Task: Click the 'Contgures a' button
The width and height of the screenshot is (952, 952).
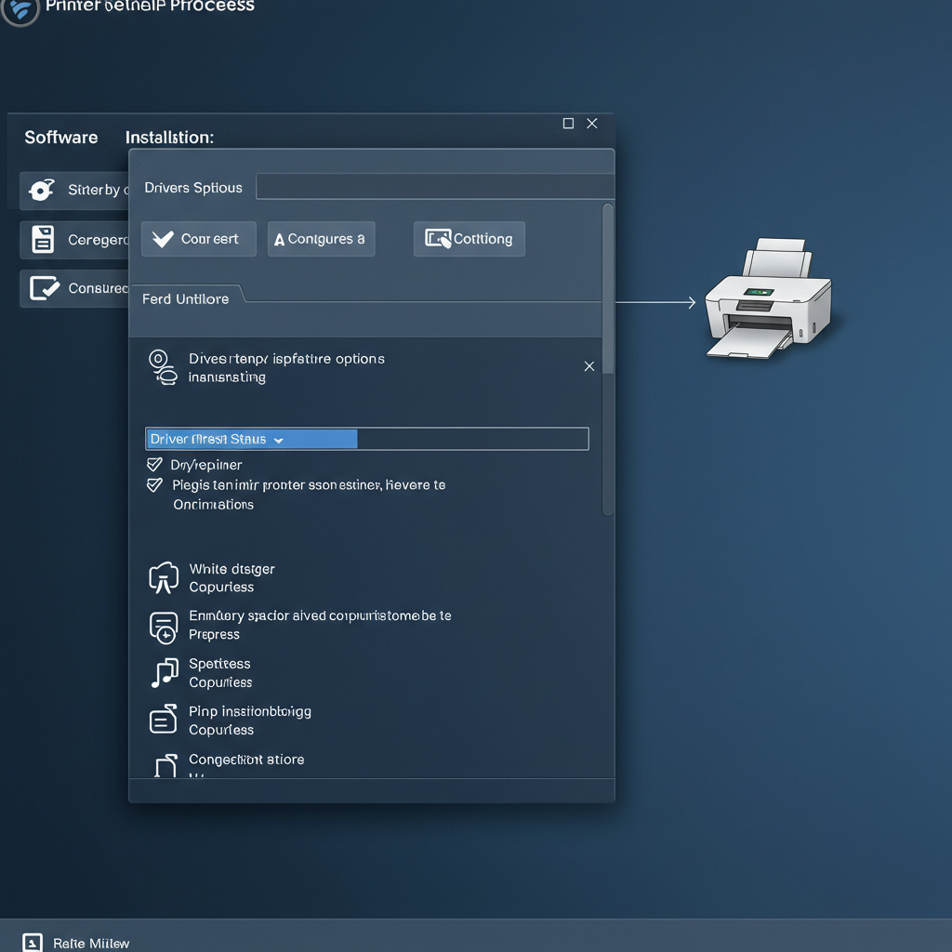Action: pos(321,239)
